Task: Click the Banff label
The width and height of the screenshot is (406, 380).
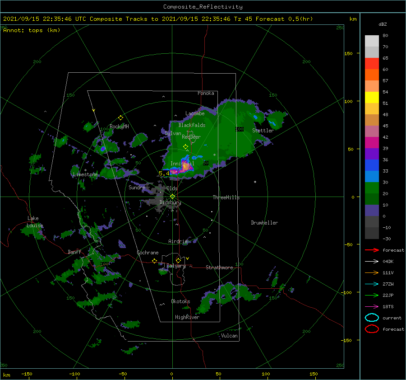Action: click(x=74, y=252)
